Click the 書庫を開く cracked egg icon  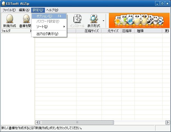click(x=26, y=19)
